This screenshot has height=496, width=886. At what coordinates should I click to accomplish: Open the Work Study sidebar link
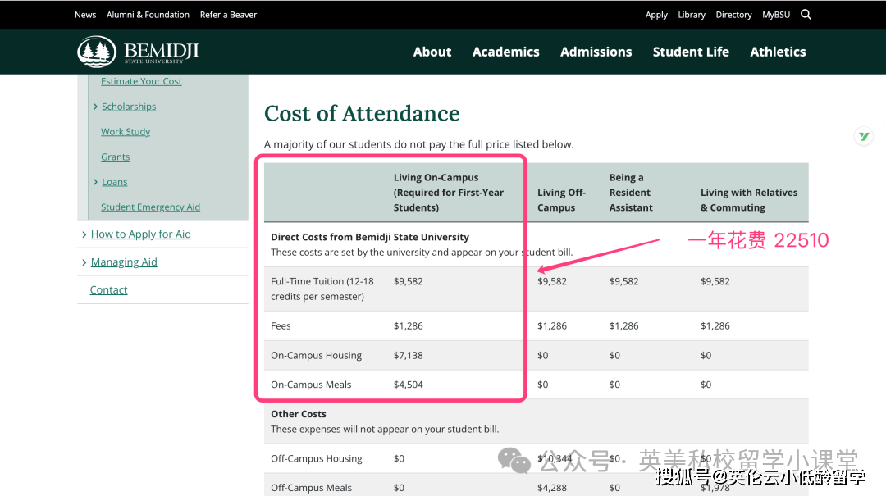coord(126,132)
